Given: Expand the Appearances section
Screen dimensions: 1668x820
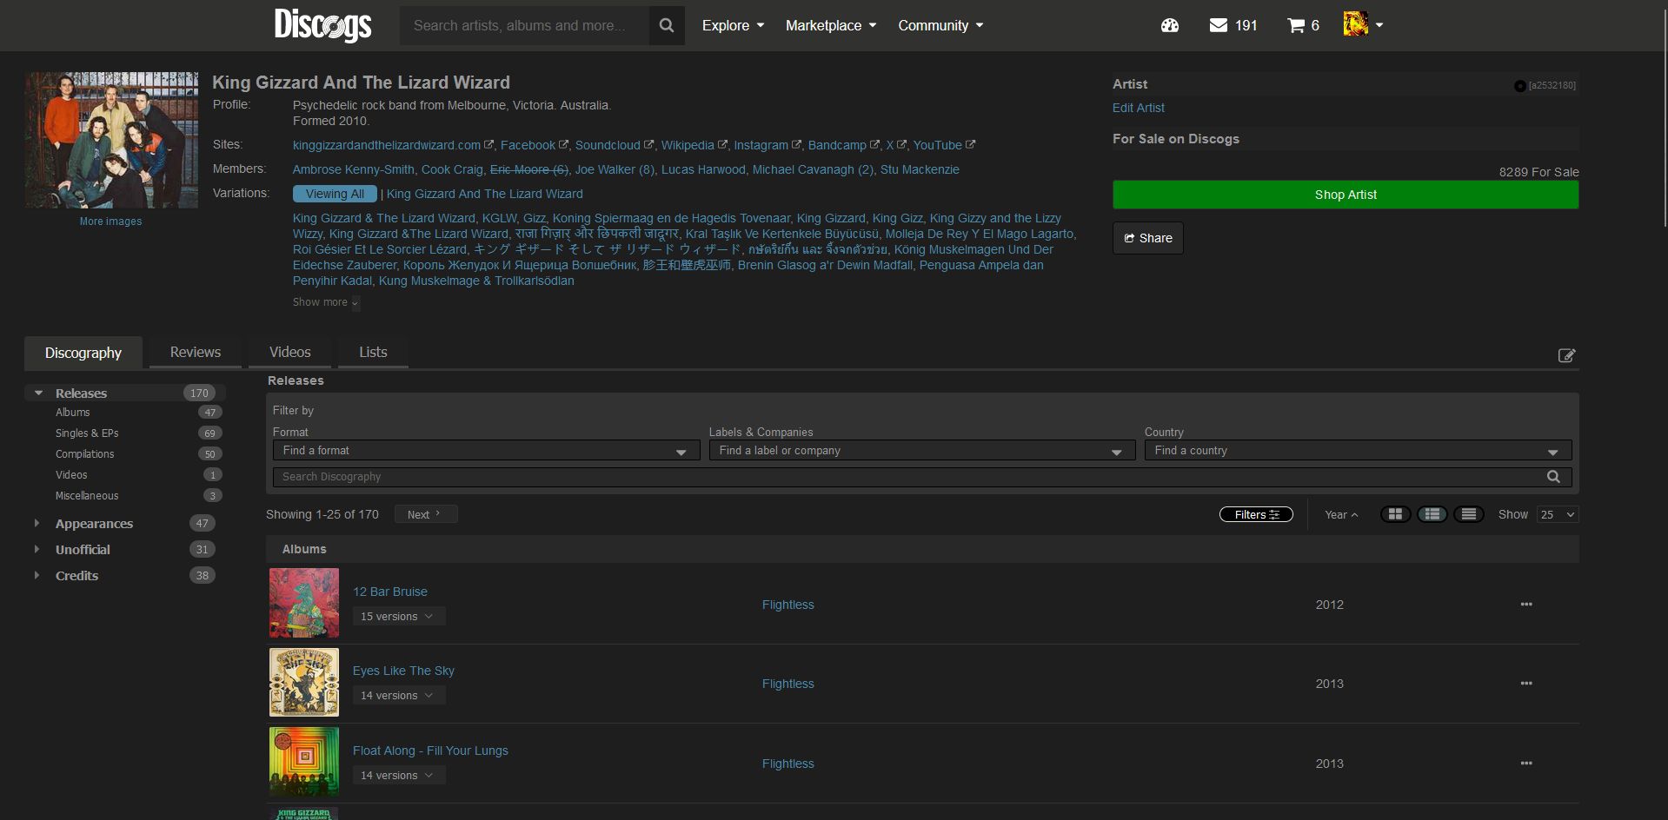Looking at the screenshot, I should tap(37, 523).
